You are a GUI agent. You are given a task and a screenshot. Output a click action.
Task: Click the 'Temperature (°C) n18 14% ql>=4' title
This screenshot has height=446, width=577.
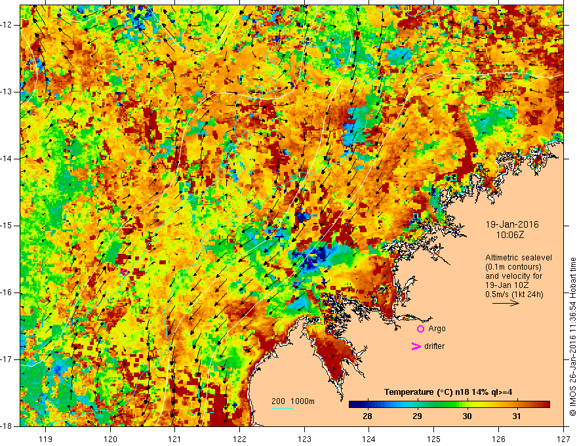pos(448,392)
